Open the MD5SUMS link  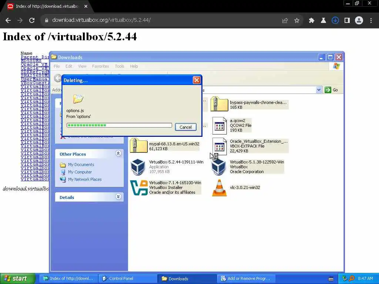tap(31, 61)
